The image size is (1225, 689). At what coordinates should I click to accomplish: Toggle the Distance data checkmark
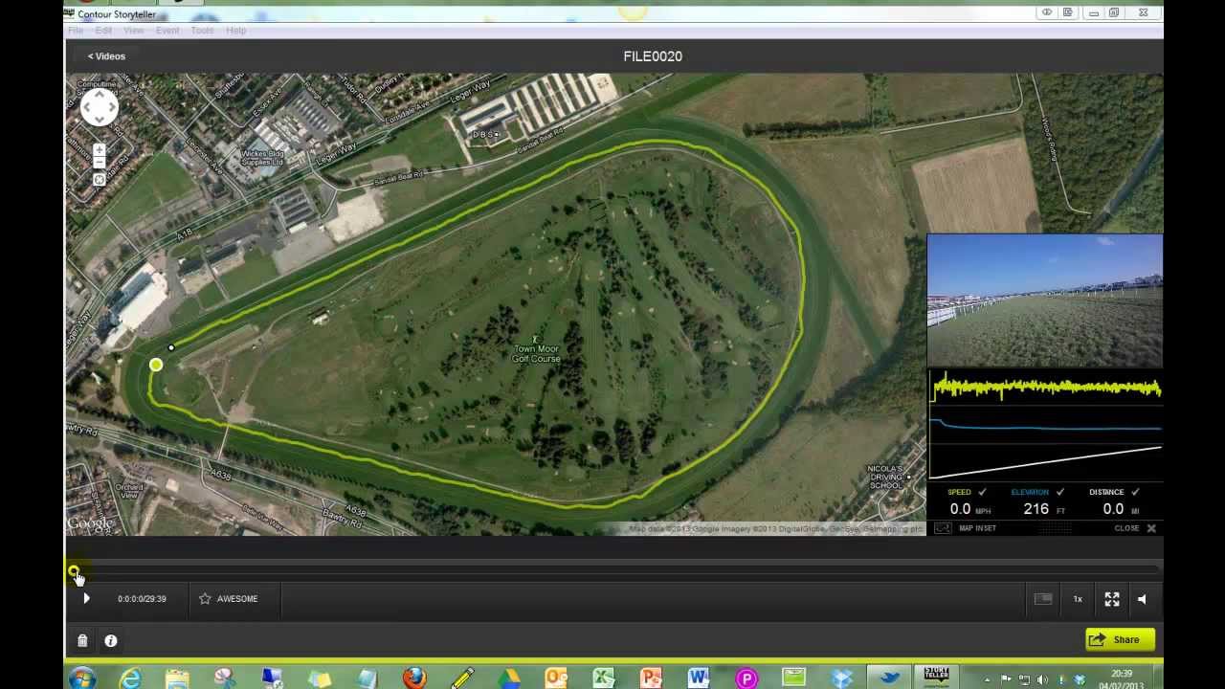point(1135,492)
